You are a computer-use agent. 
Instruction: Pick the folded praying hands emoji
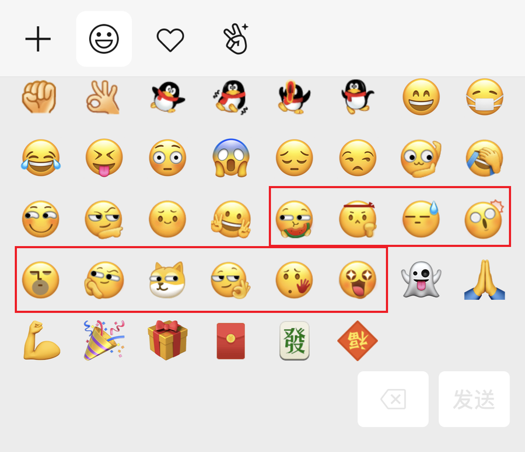(485, 279)
